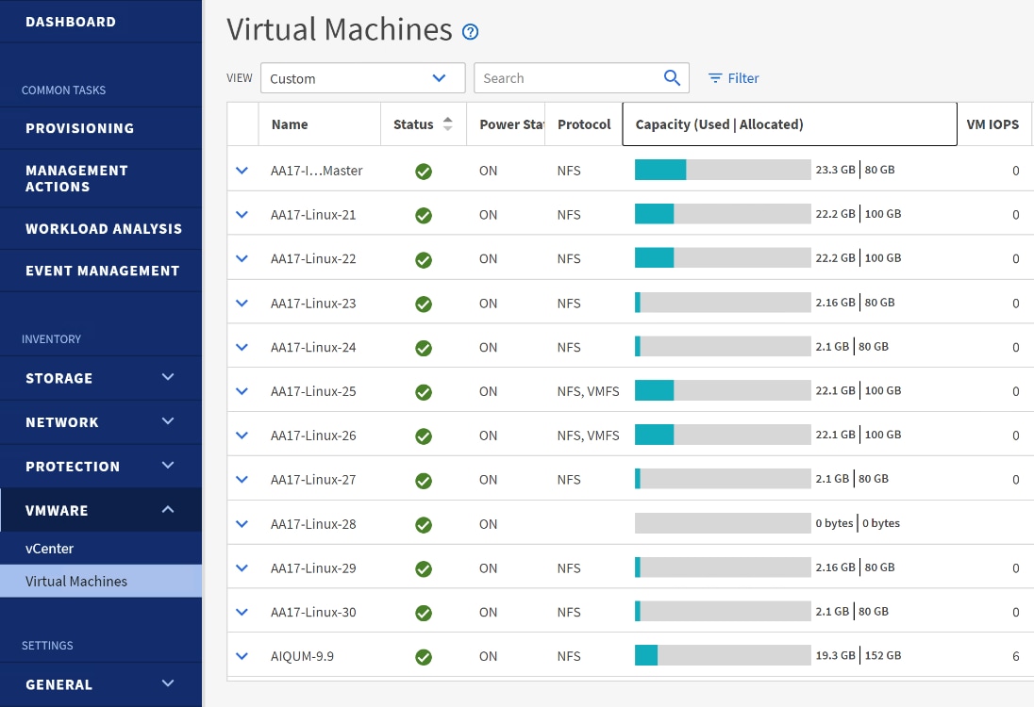Click the NFS, VMFS protocol for AA17-Linux-25

[588, 391]
